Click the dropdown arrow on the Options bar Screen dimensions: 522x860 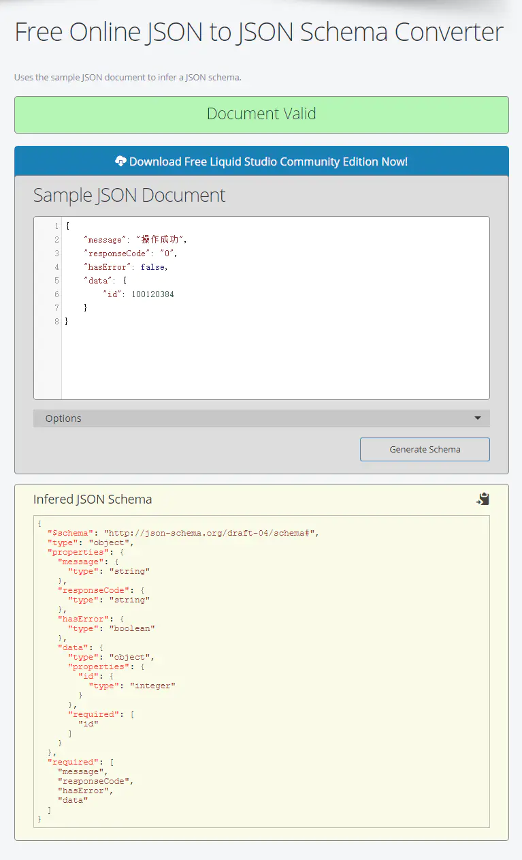(478, 418)
